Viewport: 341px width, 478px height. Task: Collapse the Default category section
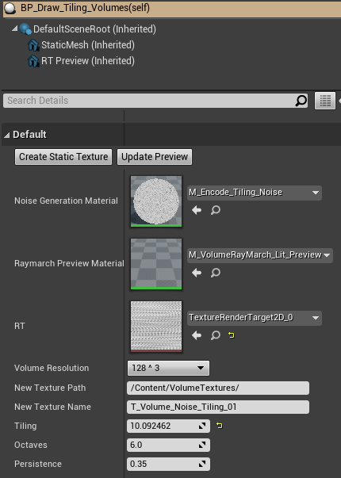[6, 135]
